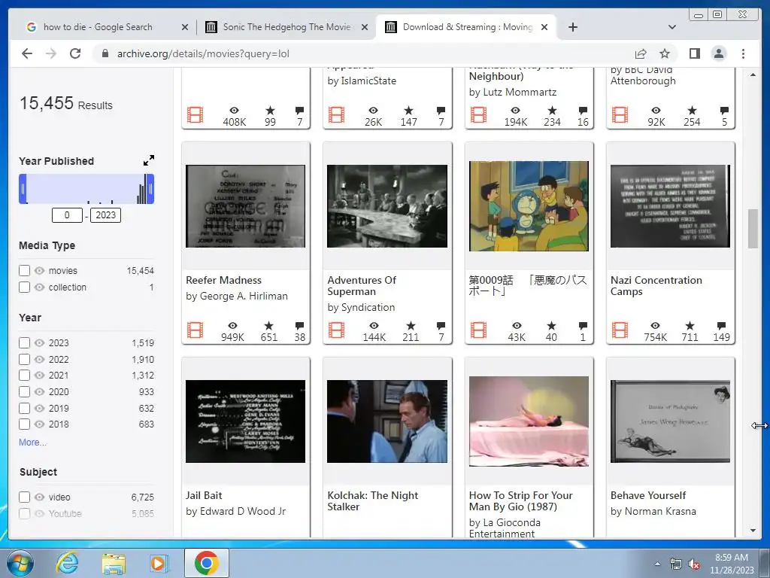Screen dimensions: 770x578
Task: Share this page via the share icon
Action: (x=641, y=53)
